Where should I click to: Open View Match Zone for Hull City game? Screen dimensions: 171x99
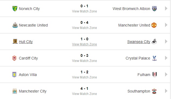click(84, 44)
